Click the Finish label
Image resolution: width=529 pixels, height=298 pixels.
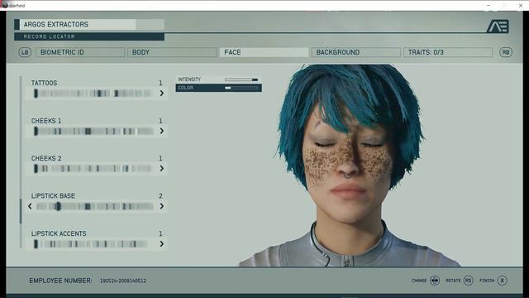[487, 281]
